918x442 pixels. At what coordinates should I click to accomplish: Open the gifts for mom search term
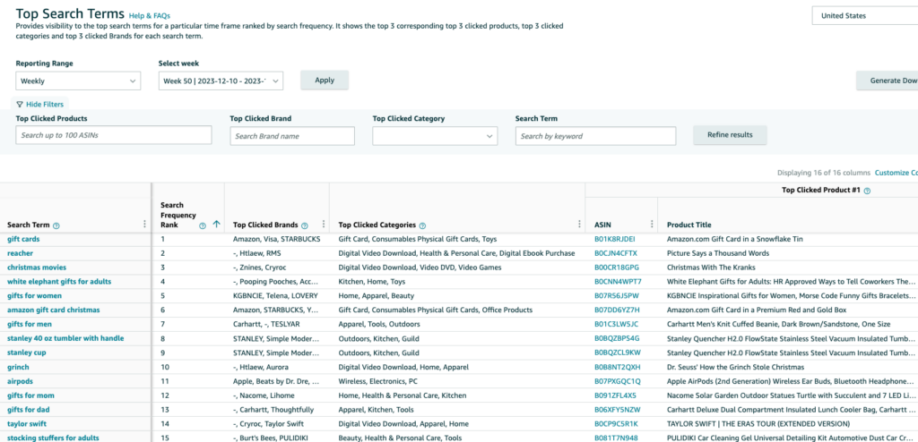coord(30,395)
